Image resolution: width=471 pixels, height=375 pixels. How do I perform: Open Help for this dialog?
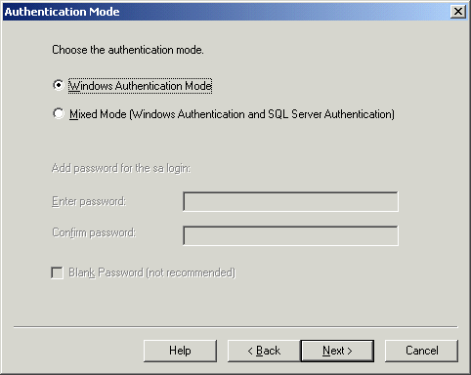pyautogui.click(x=180, y=351)
